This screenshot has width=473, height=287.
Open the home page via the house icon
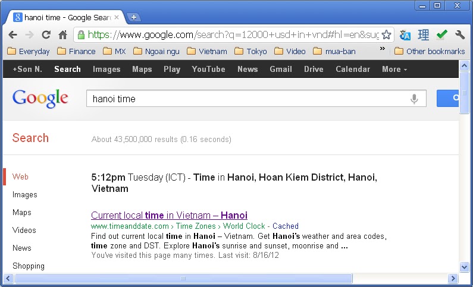[62, 34]
